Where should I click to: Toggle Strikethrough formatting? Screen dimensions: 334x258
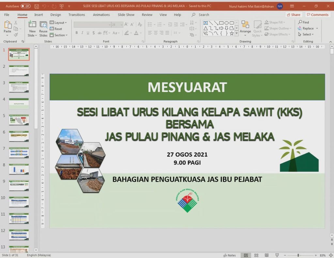pyautogui.click(x=99, y=33)
